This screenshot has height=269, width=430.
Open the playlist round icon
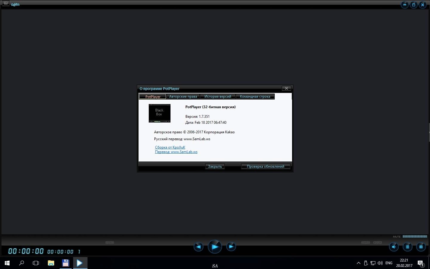pos(421,247)
